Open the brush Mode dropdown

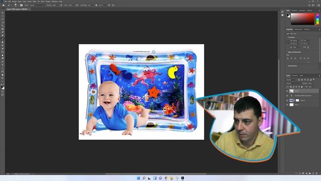(37, 6)
